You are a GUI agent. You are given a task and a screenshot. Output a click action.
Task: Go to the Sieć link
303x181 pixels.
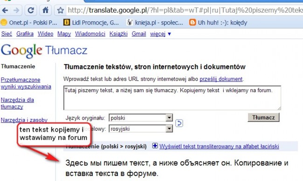tap(7, 34)
